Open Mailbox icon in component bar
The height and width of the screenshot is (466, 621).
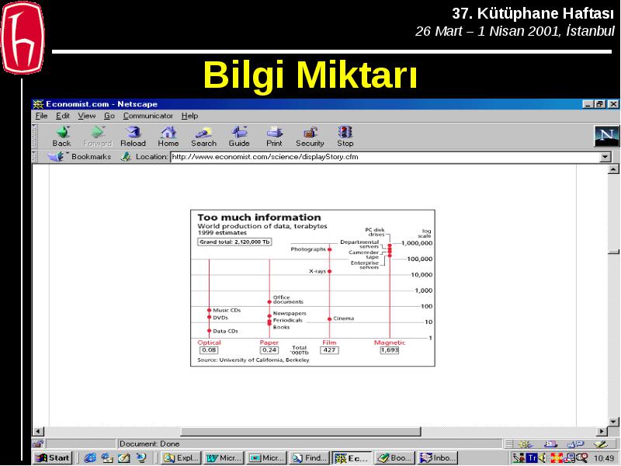click(x=550, y=444)
